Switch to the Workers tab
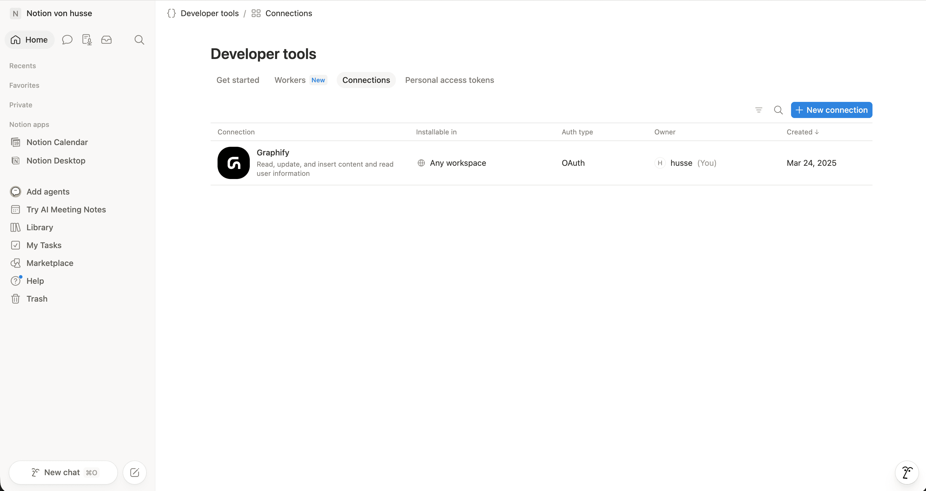This screenshot has width=926, height=491. point(300,80)
